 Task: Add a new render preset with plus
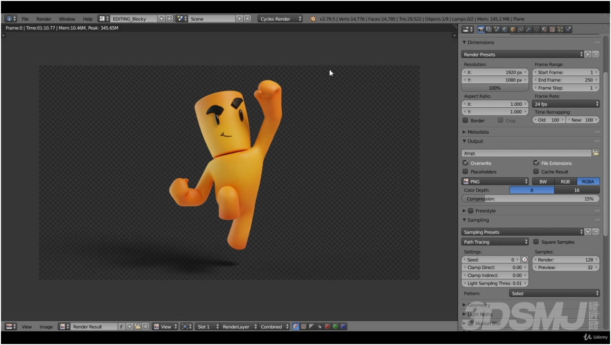[588, 54]
